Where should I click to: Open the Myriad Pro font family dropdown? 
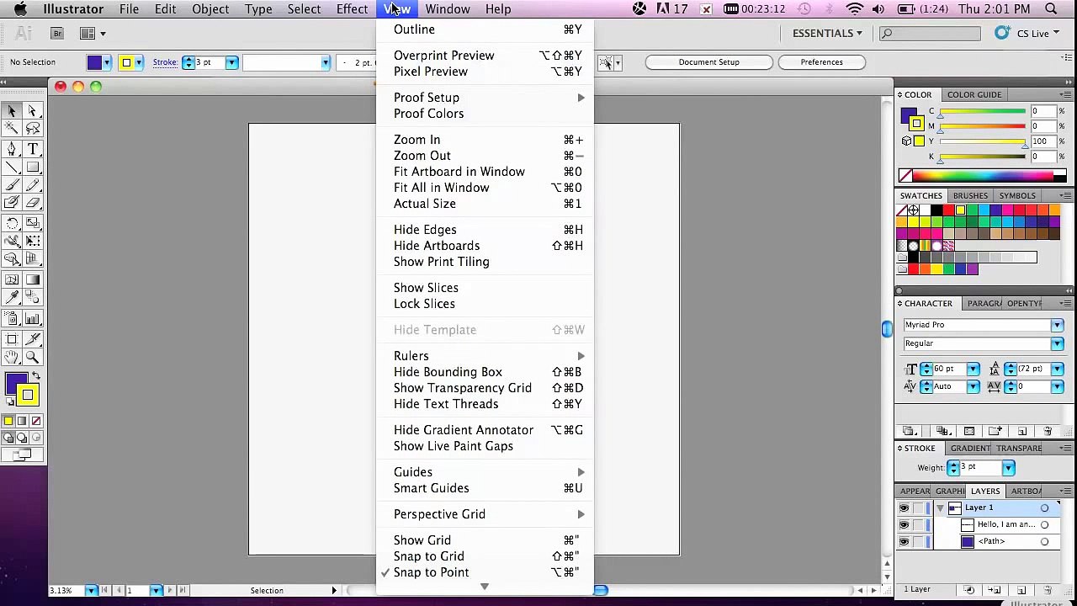(x=1057, y=325)
